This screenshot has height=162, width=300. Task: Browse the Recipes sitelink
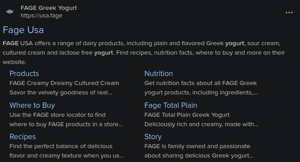pos(22,136)
